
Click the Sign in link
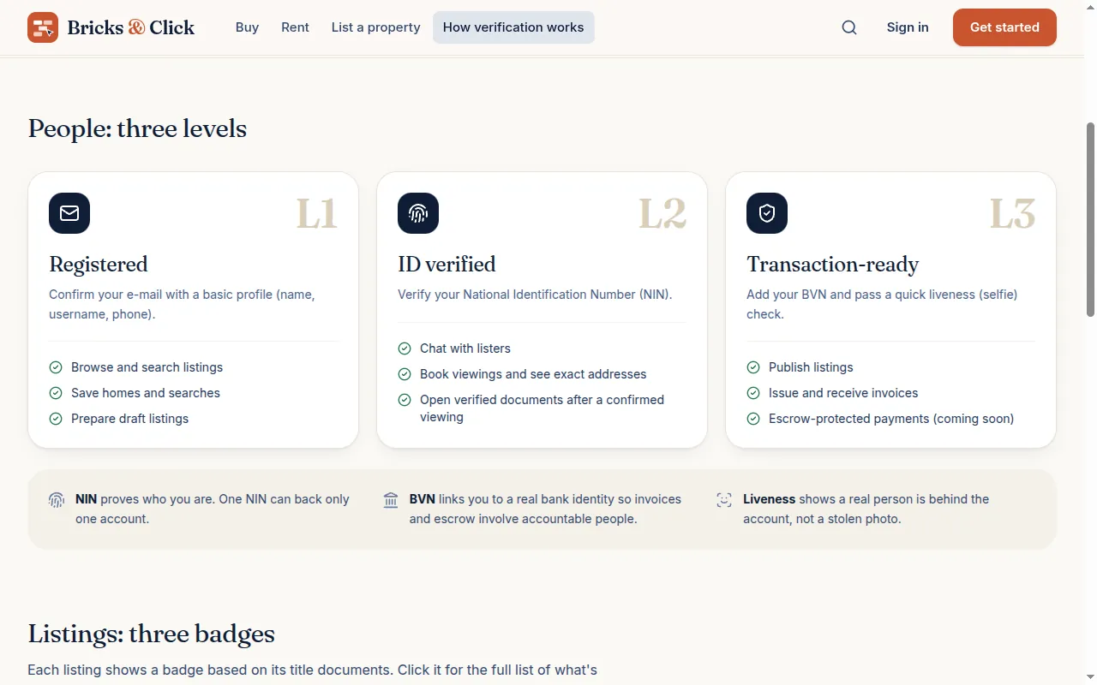(908, 27)
